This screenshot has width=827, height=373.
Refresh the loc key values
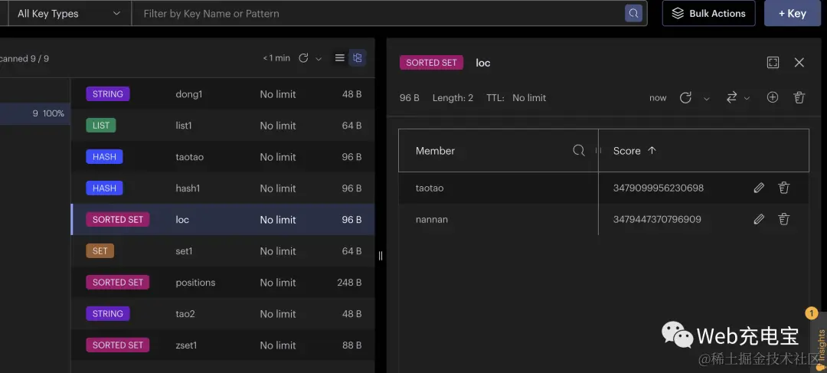685,97
